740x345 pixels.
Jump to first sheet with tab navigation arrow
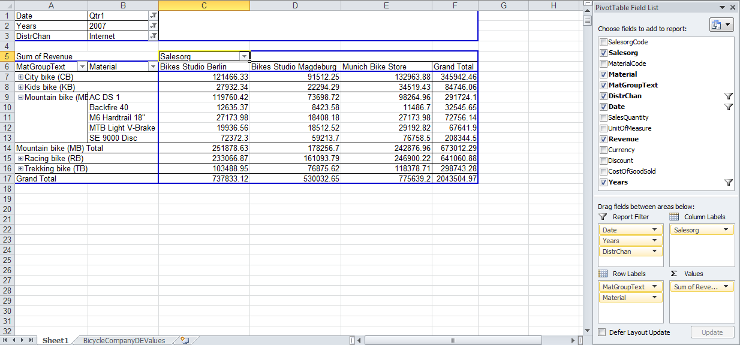click(x=6, y=340)
